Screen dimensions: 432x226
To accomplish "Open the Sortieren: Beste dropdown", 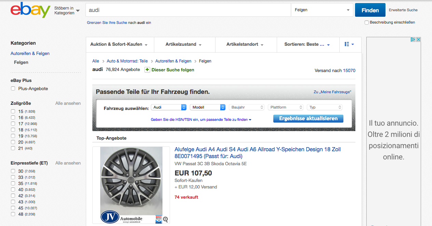I will (x=307, y=44).
